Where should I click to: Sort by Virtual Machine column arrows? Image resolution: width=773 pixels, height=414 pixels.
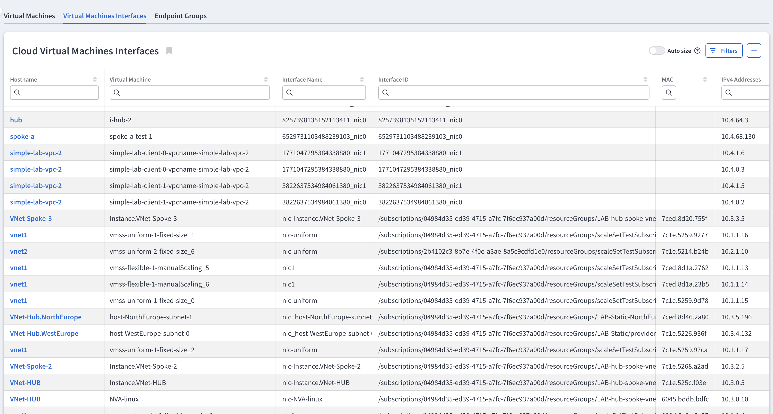pyautogui.click(x=266, y=80)
